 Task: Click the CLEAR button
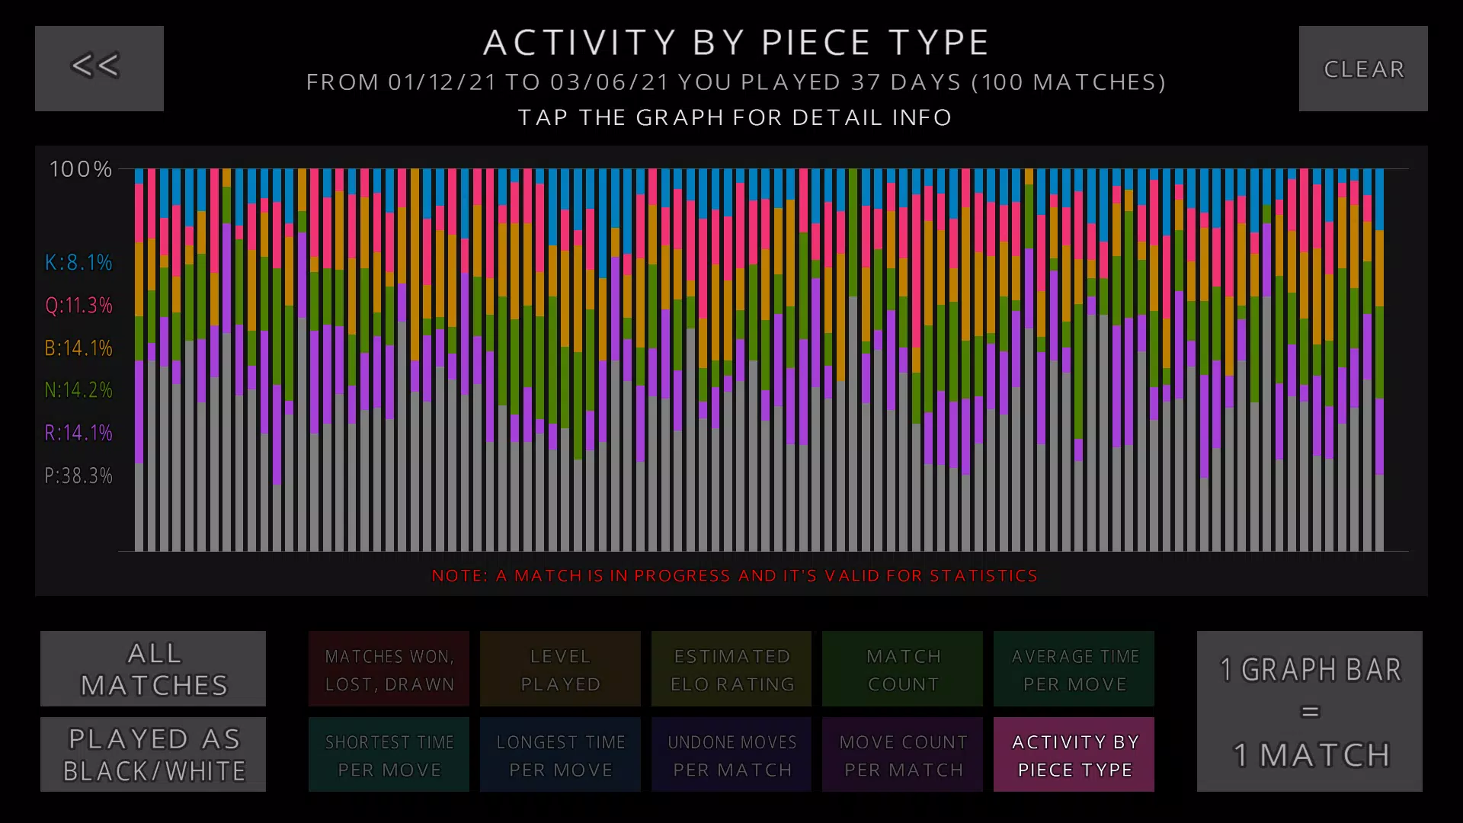[1363, 67]
